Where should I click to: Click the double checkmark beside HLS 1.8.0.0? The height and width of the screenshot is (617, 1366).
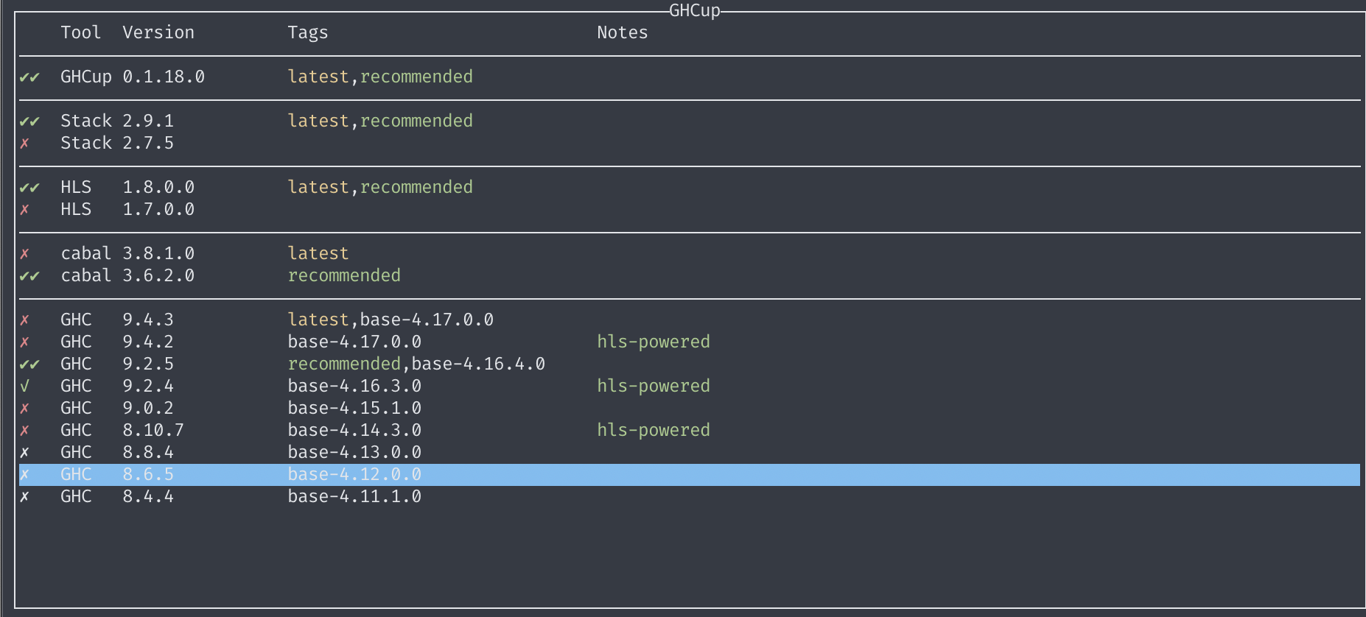[29, 188]
